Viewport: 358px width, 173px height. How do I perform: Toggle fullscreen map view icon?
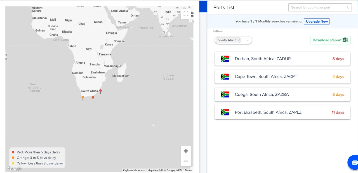(x=186, y=14)
